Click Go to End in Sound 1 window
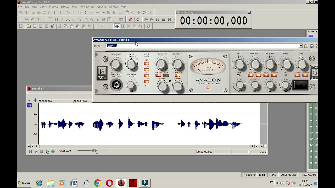 point(36,152)
